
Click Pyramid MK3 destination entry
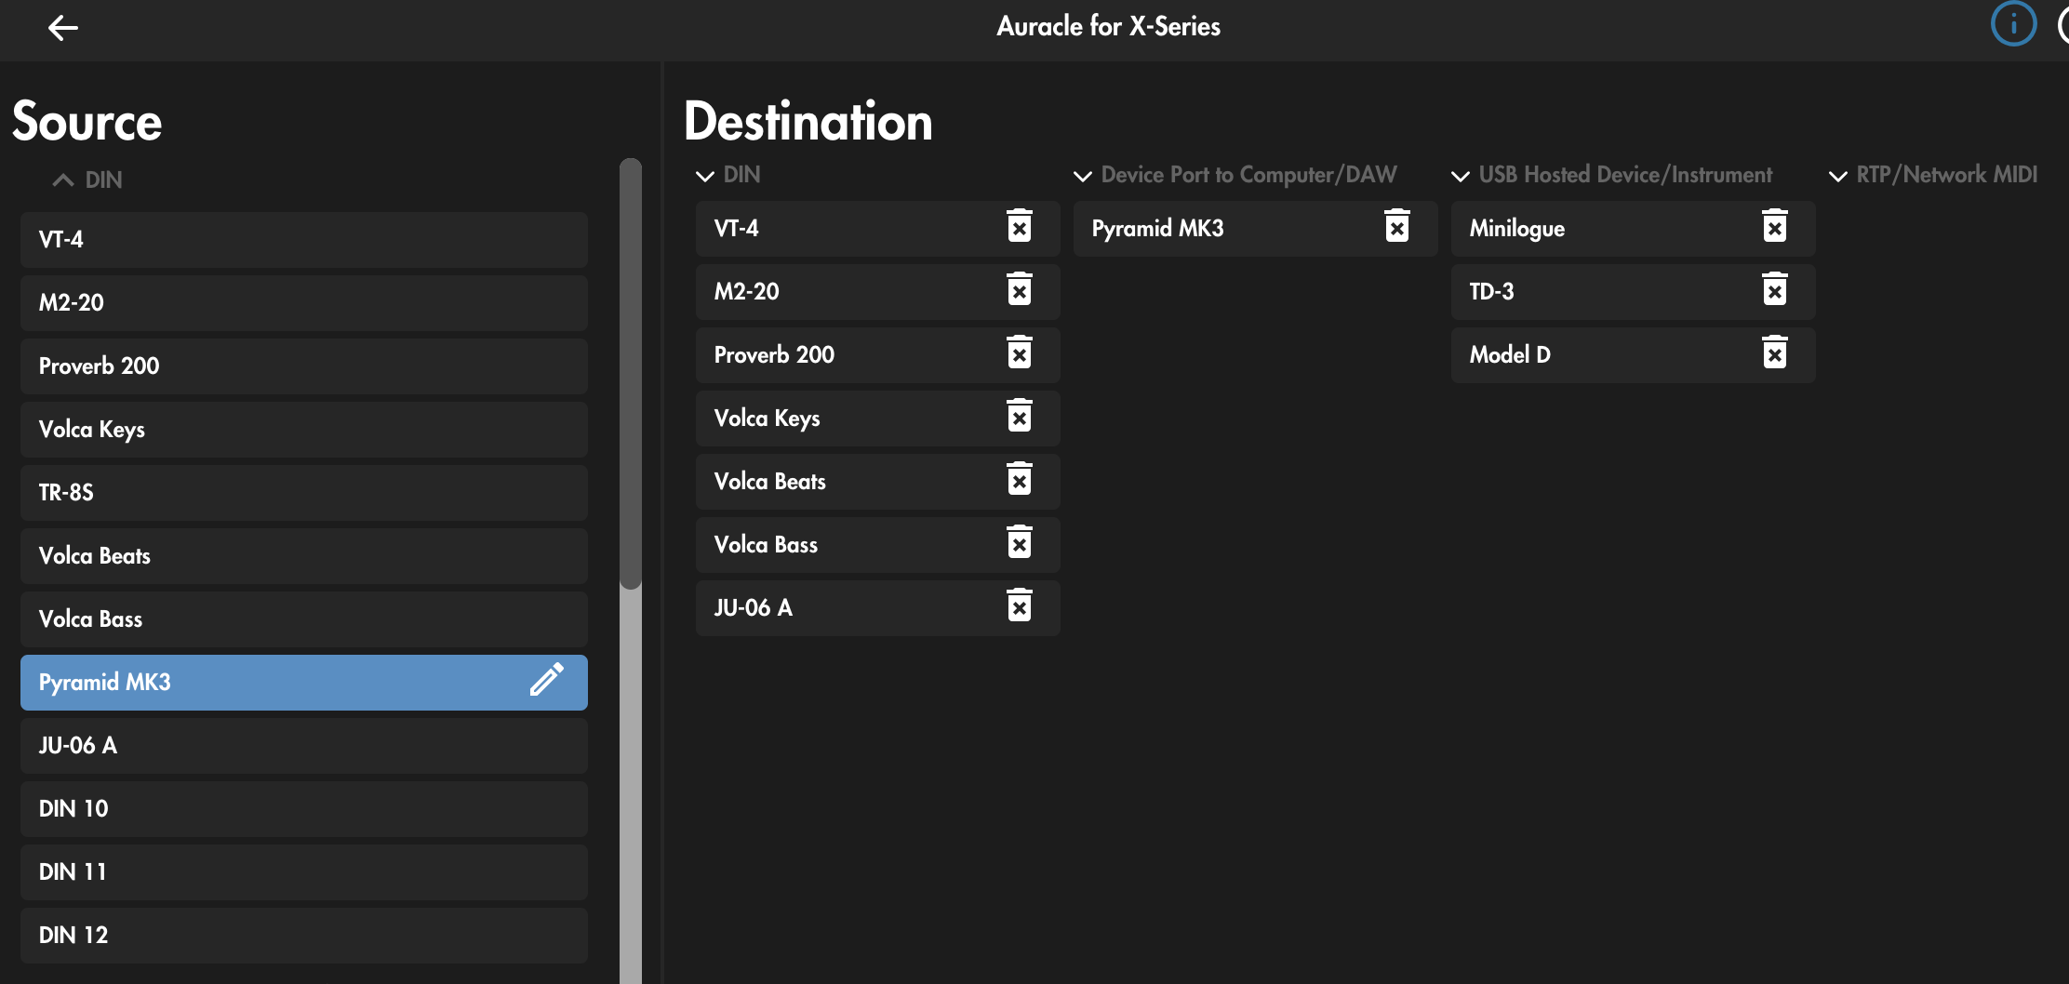(1256, 229)
